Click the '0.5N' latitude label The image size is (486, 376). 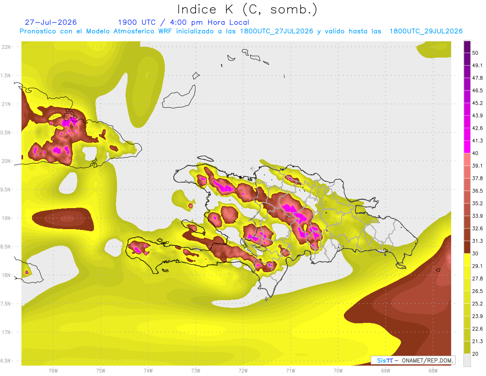(x=6, y=133)
